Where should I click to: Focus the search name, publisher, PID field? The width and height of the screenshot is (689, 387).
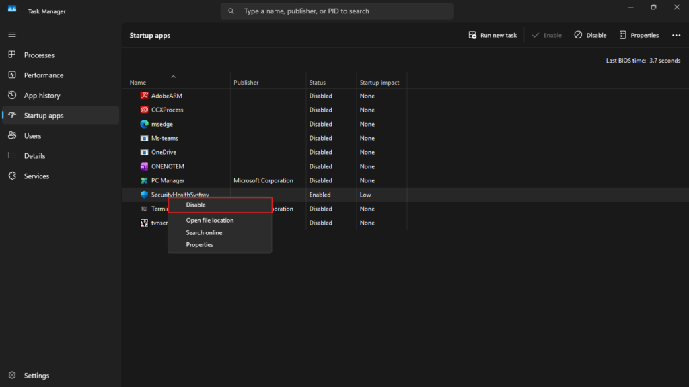(336, 11)
